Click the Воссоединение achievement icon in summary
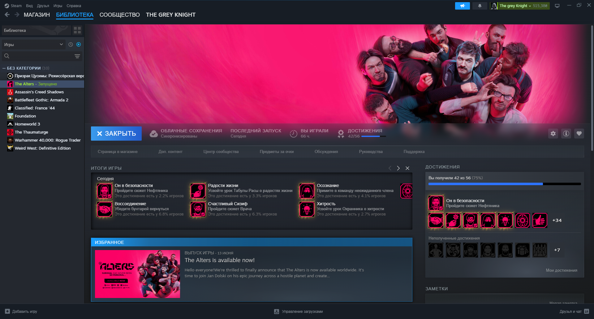Screen dimensions: 594x319 (x=105, y=209)
